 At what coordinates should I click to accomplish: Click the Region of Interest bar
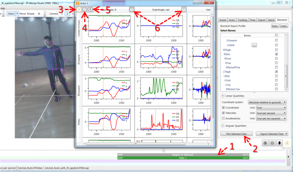click(183, 155)
